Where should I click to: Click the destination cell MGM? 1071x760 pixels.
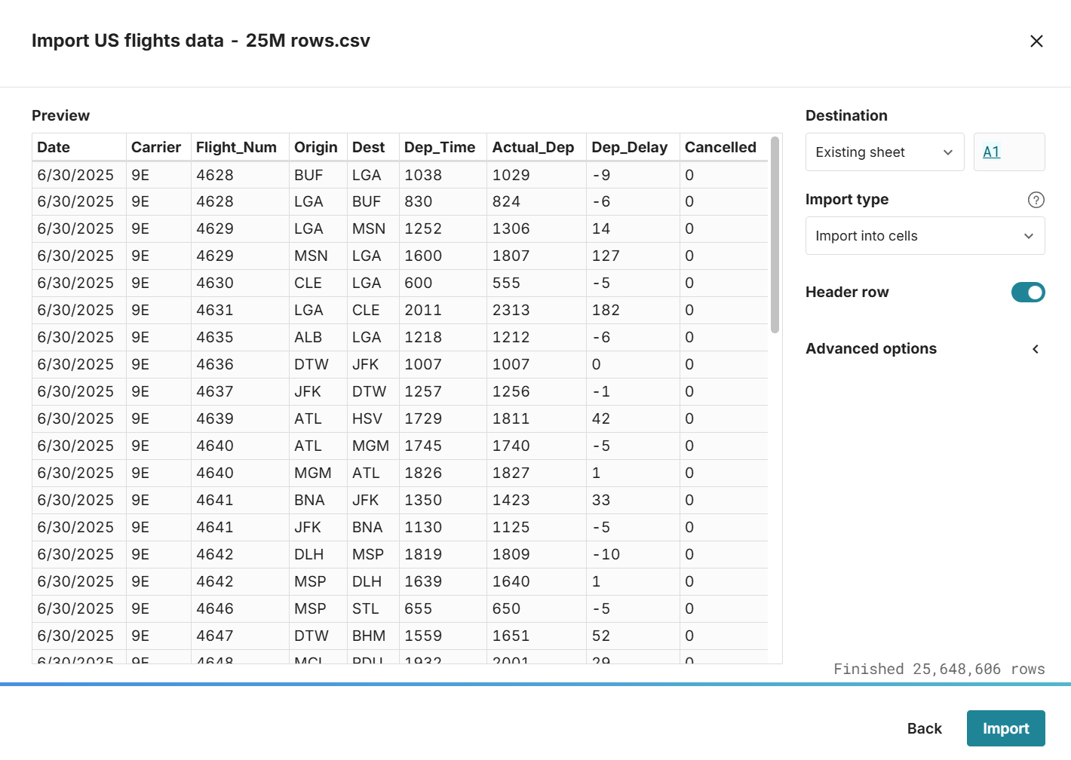(x=373, y=446)
